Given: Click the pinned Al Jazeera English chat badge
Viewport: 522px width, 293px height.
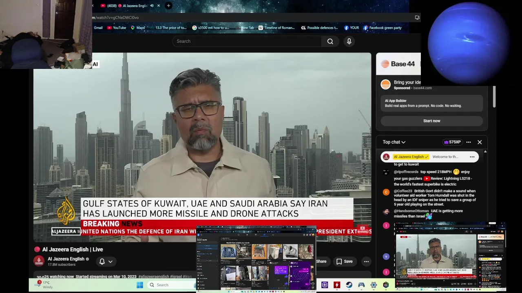Looking at the screenshot, I should [x=411, y=157].
